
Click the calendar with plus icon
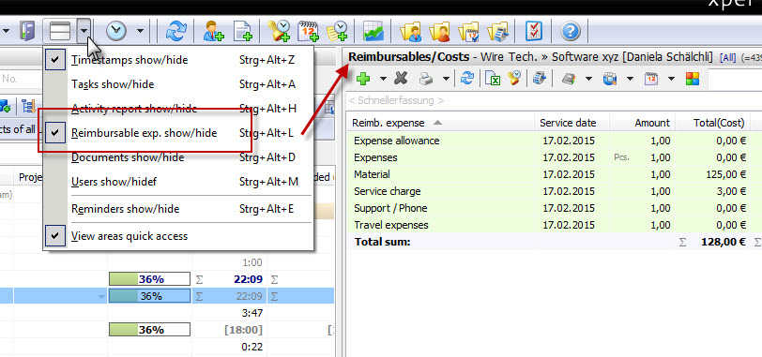click(308, 32)
